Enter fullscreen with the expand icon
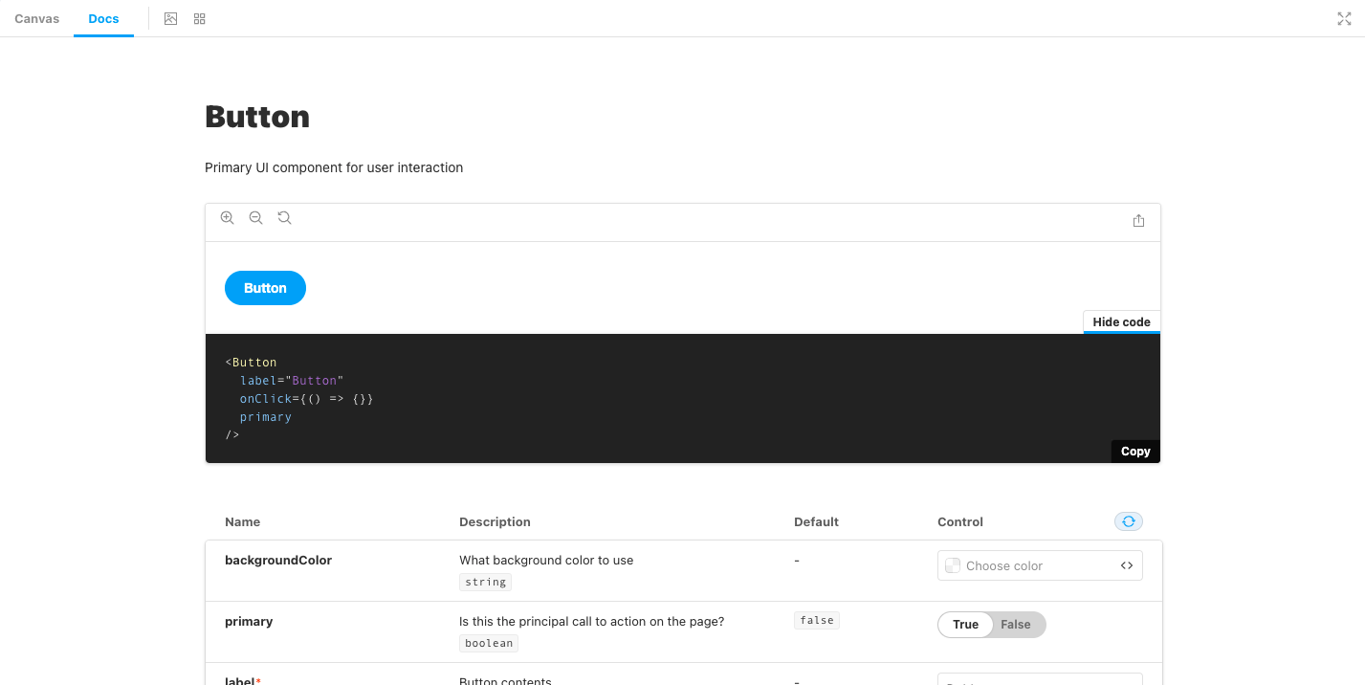Viewport: 1365px width, 685px height. coord(1344,18)
